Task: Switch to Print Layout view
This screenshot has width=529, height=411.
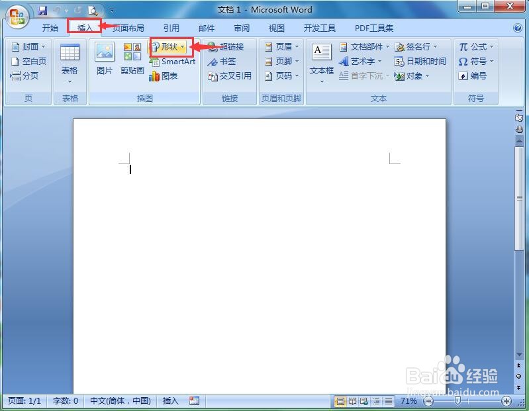Action: [340, 401]
